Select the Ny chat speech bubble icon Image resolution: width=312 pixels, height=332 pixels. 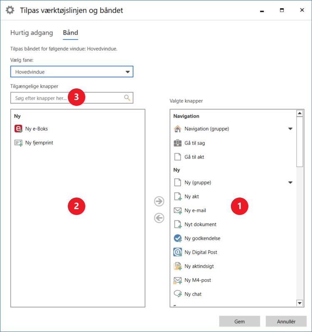178,294
